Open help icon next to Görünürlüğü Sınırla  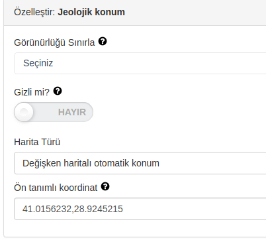click(x=103, y=41)
